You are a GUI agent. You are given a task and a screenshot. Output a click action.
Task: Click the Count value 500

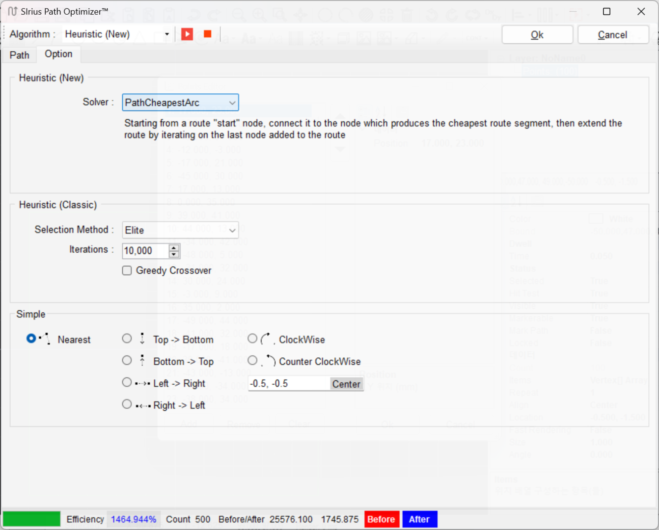click(x=202, y=519)
